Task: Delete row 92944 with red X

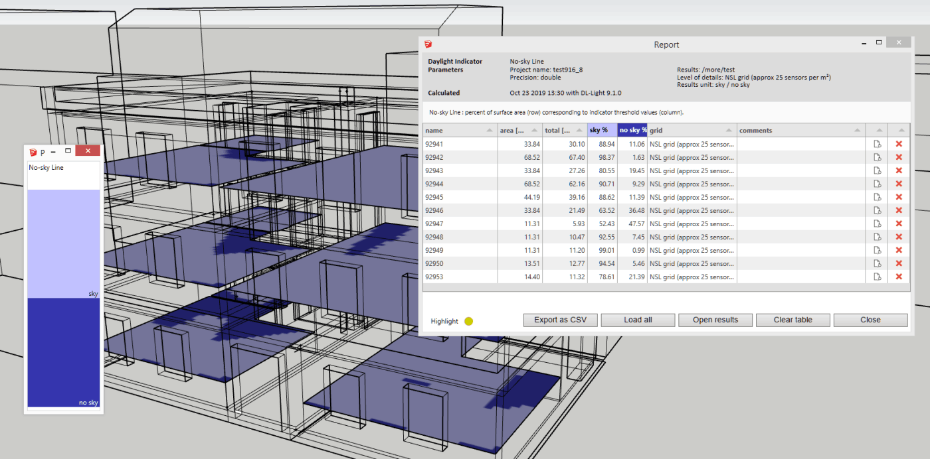Action: pos(899,184)
